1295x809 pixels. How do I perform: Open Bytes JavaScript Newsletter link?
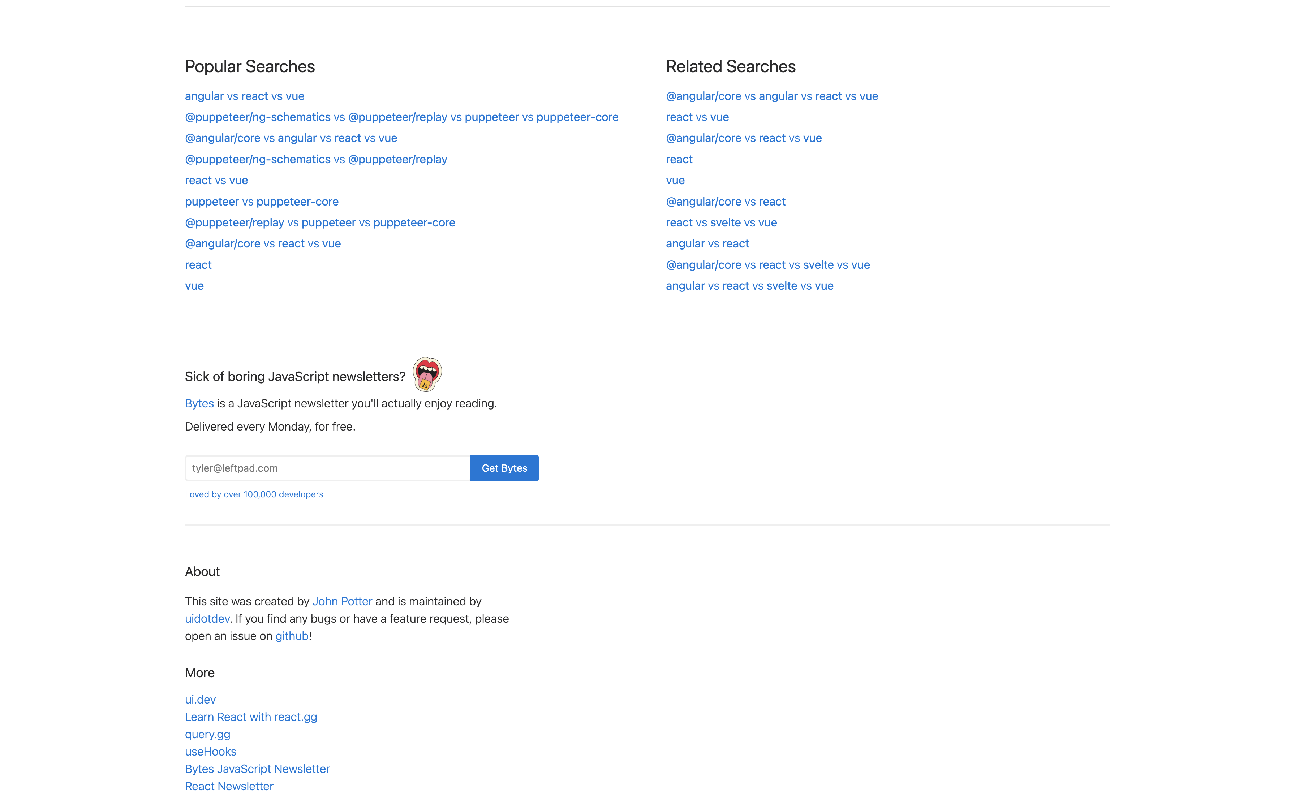pyautogui.click(x=257, y=769)
